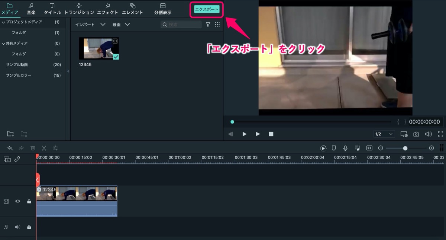This screenshot has height=240, width=446.
Task: Adjust the preview volume speaker icon
Action: click(x=428, y=134)
